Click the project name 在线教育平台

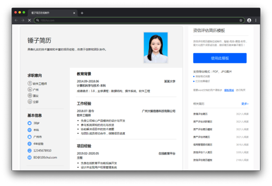[167, 154]
